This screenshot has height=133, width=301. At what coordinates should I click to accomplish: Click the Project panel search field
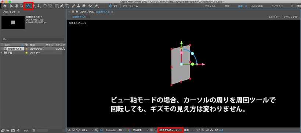[33, 39]
